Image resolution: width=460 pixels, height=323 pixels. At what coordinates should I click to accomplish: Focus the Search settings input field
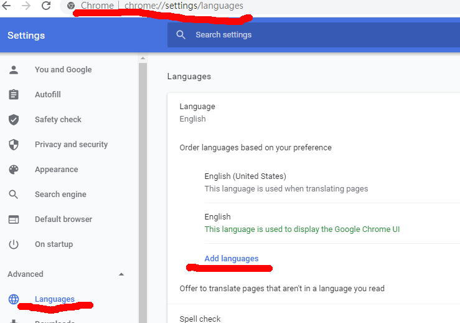point(311,35)
